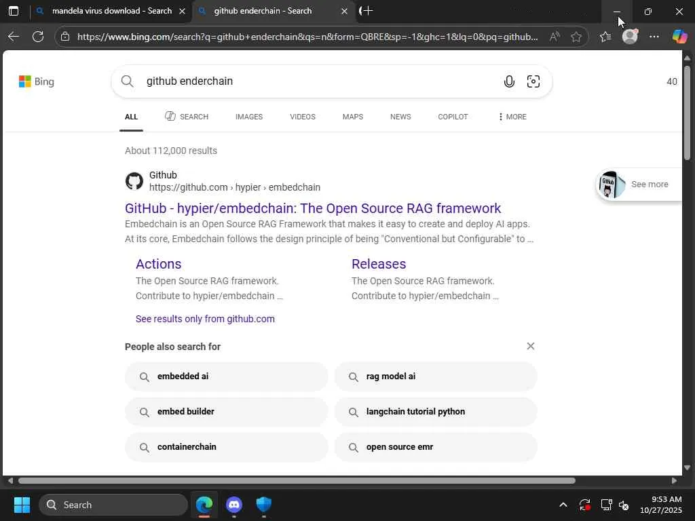The width and height of the screenshot is (695, 521).
Task: Select the ALL results tab
Action: (x=131, y=117)
